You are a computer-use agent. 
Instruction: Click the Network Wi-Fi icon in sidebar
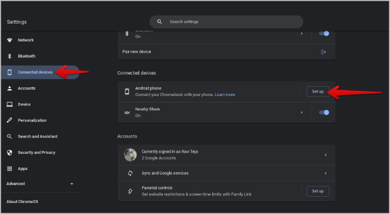9,40
